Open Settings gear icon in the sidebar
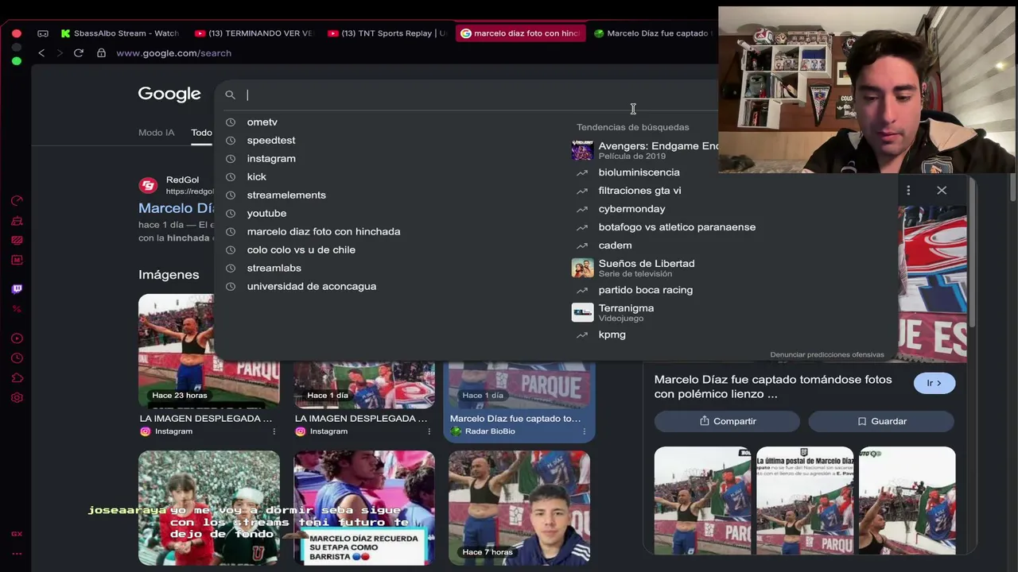This screenshot has width=1018, height=572. point(17,398)
